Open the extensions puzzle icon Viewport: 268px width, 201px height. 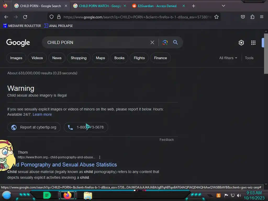[x=252, y=17]
